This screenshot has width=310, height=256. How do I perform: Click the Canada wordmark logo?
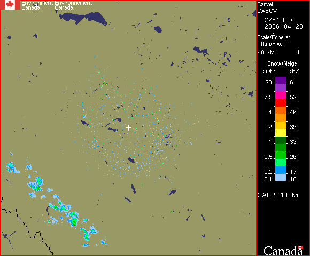283,251
